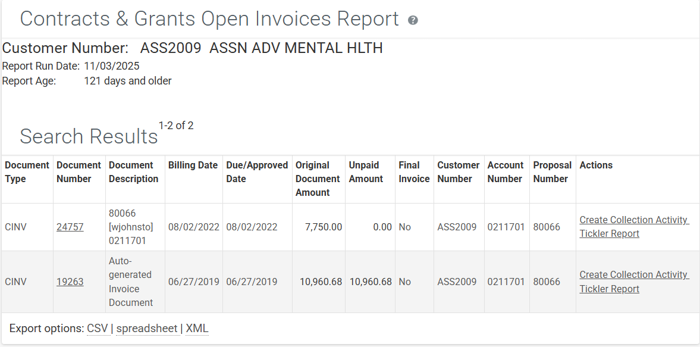
Task: Click the Final Invoice column header
Action: [414, 172]
